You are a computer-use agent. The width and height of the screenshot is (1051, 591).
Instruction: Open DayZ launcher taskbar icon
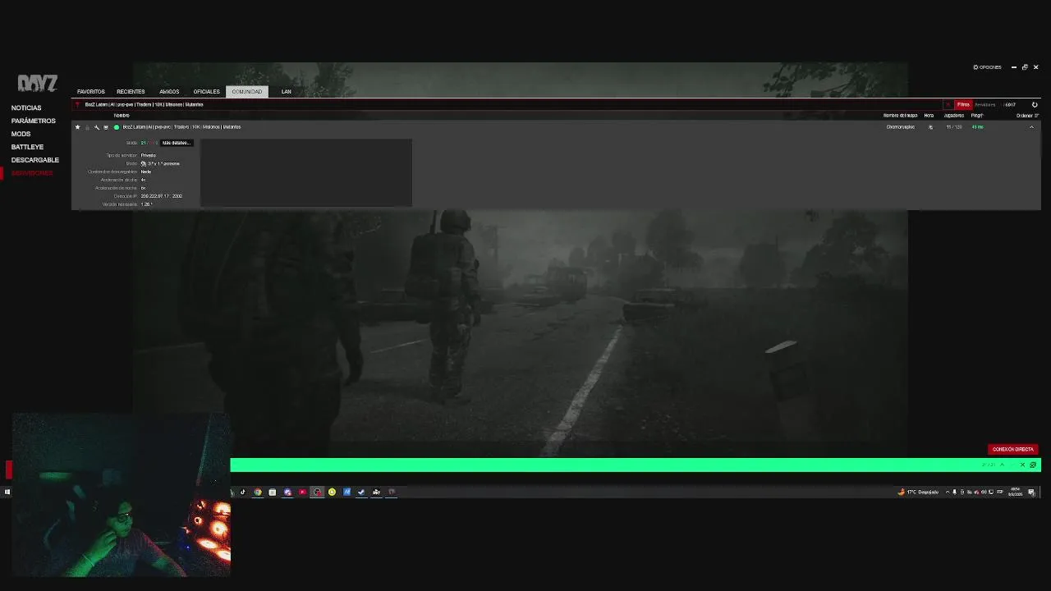click(x=376, y=492)
